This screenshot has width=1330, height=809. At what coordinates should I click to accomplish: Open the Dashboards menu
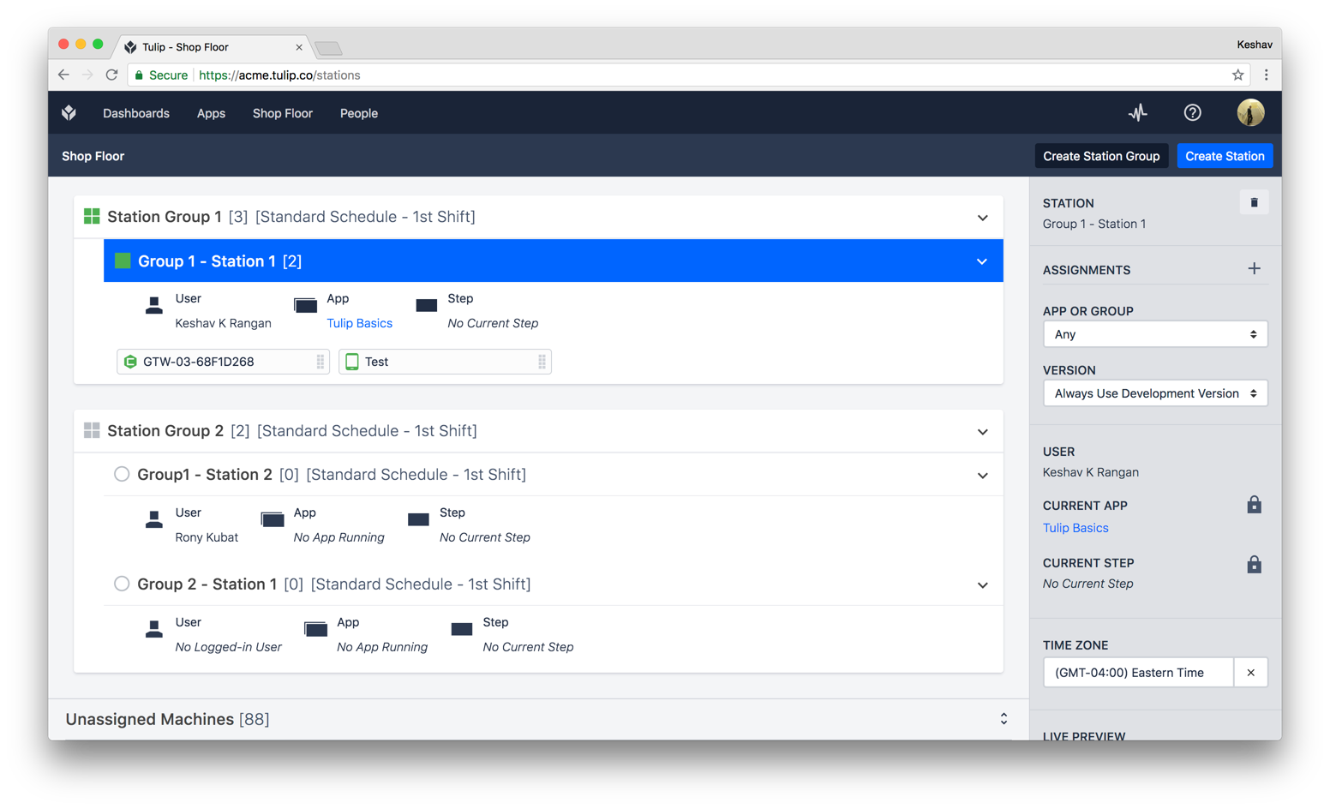point(136,113)
